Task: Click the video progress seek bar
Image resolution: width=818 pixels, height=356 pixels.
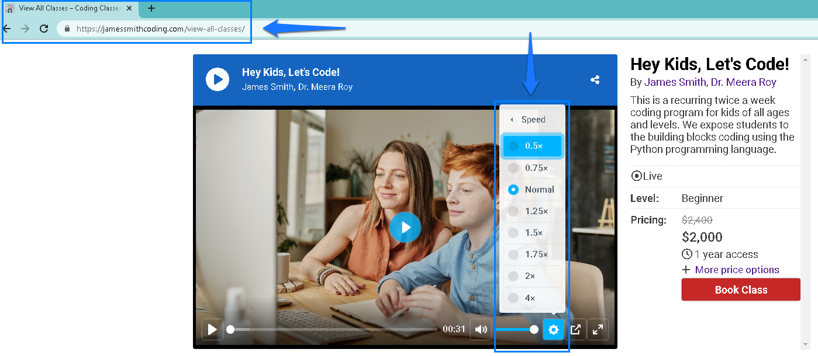Action: pos(333,330)
